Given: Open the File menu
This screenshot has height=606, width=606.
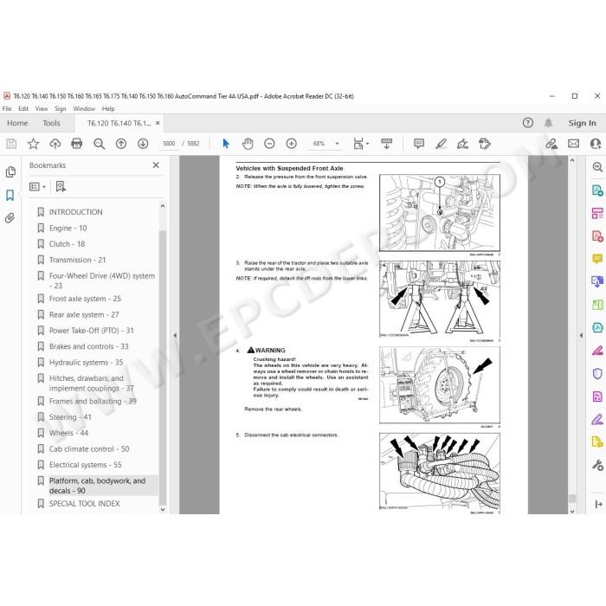Looking at the screenshot, I should (7, 109).
